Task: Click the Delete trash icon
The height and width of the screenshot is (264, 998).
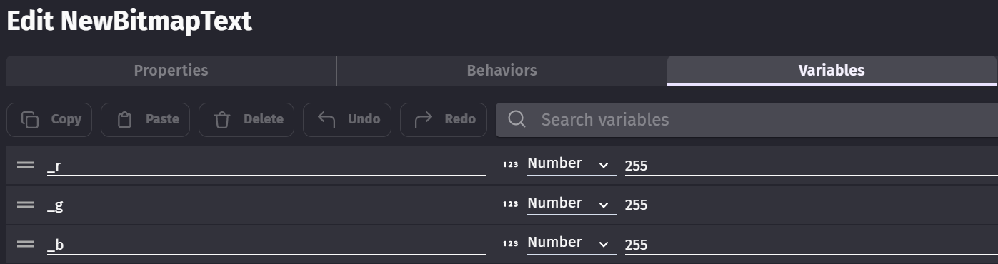Action: 223,120
